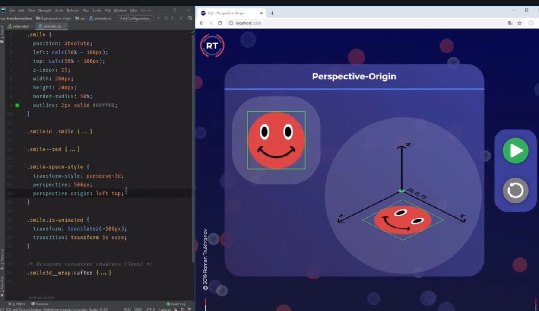The width and height of the screenshot is (539, 311).
Task: Open the Add Configuration dropdown
Action: tap(136, 18)
